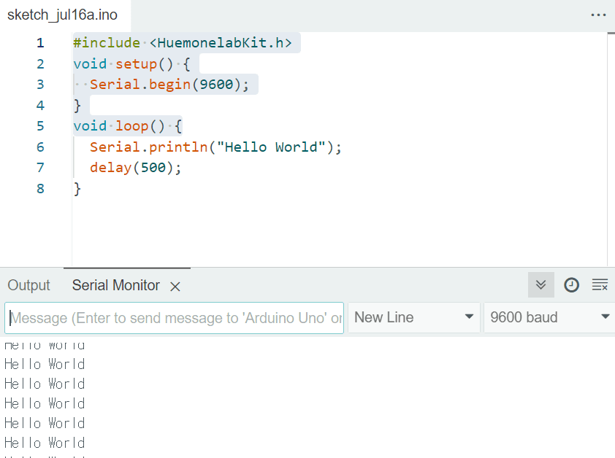
Task: Click the void loop() function declaration
Action: [127, 126]
